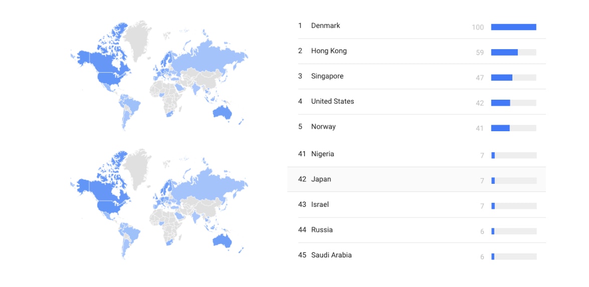Viewport: 589px width, 287px height.
Task: Click Australia on the bottom world map
Action: pos(223,241)
